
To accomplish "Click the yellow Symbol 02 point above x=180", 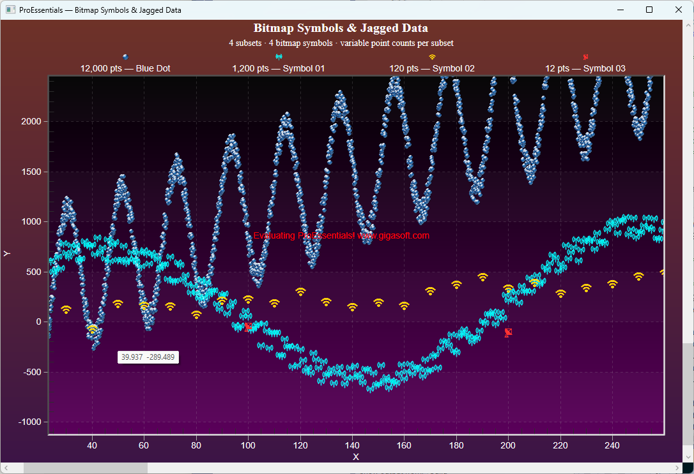I will [456, 285].
